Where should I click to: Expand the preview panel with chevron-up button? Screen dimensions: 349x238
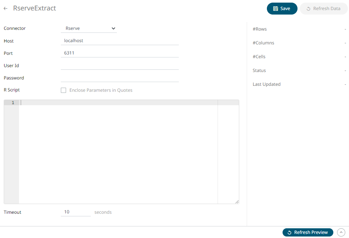(341, 232)
